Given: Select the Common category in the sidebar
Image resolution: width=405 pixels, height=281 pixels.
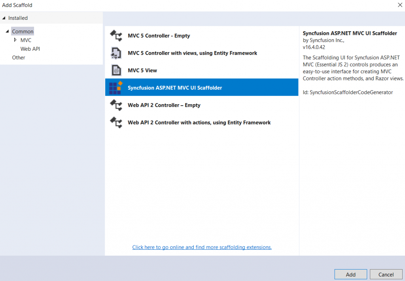Looking at the screenshot, I should coord(23,31).
